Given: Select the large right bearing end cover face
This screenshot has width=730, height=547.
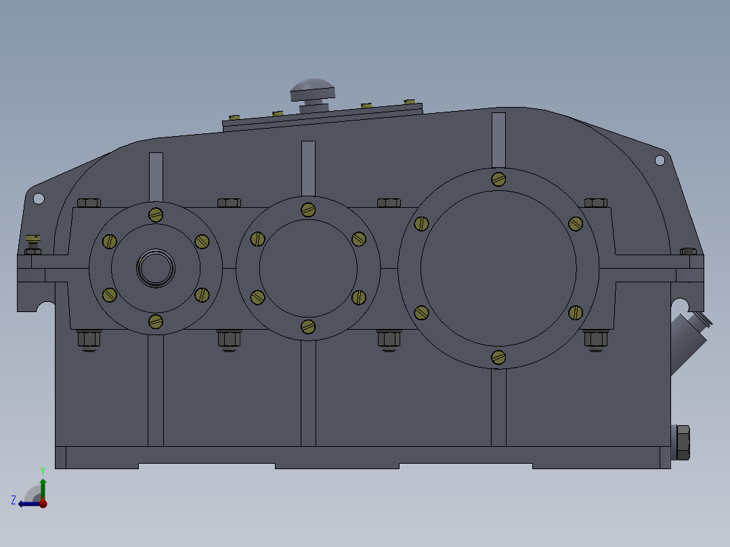Looking at the screenshot, I should click(498, 268).
